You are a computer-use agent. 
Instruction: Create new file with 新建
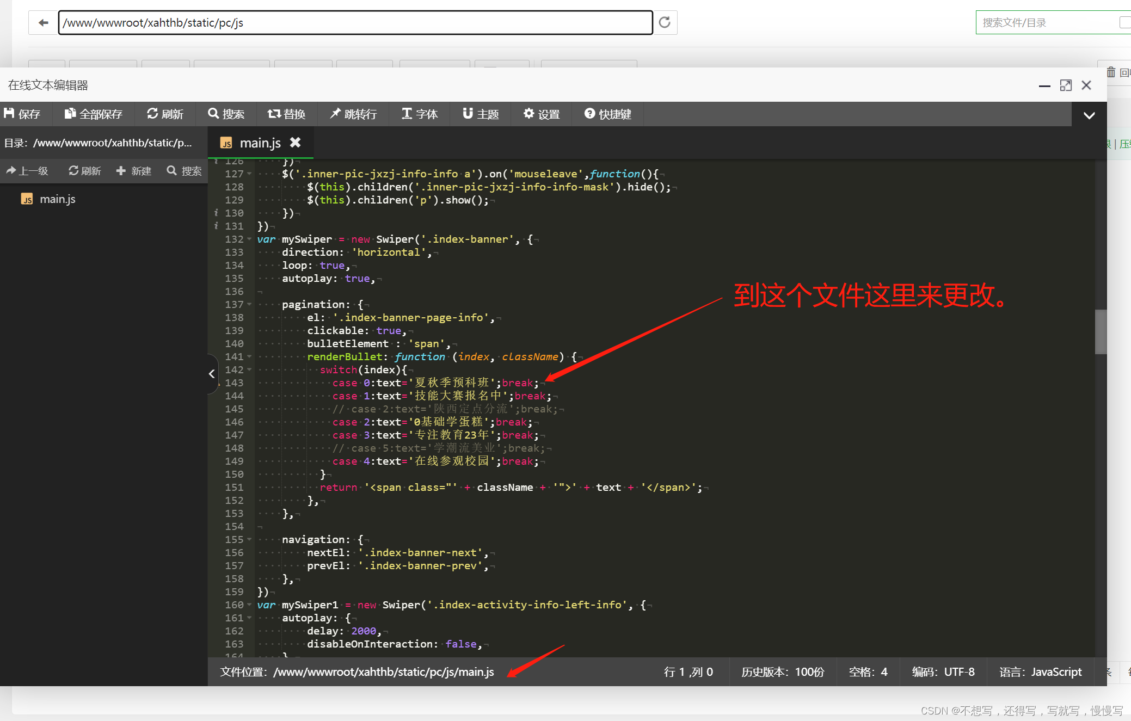tap(134, 171)
